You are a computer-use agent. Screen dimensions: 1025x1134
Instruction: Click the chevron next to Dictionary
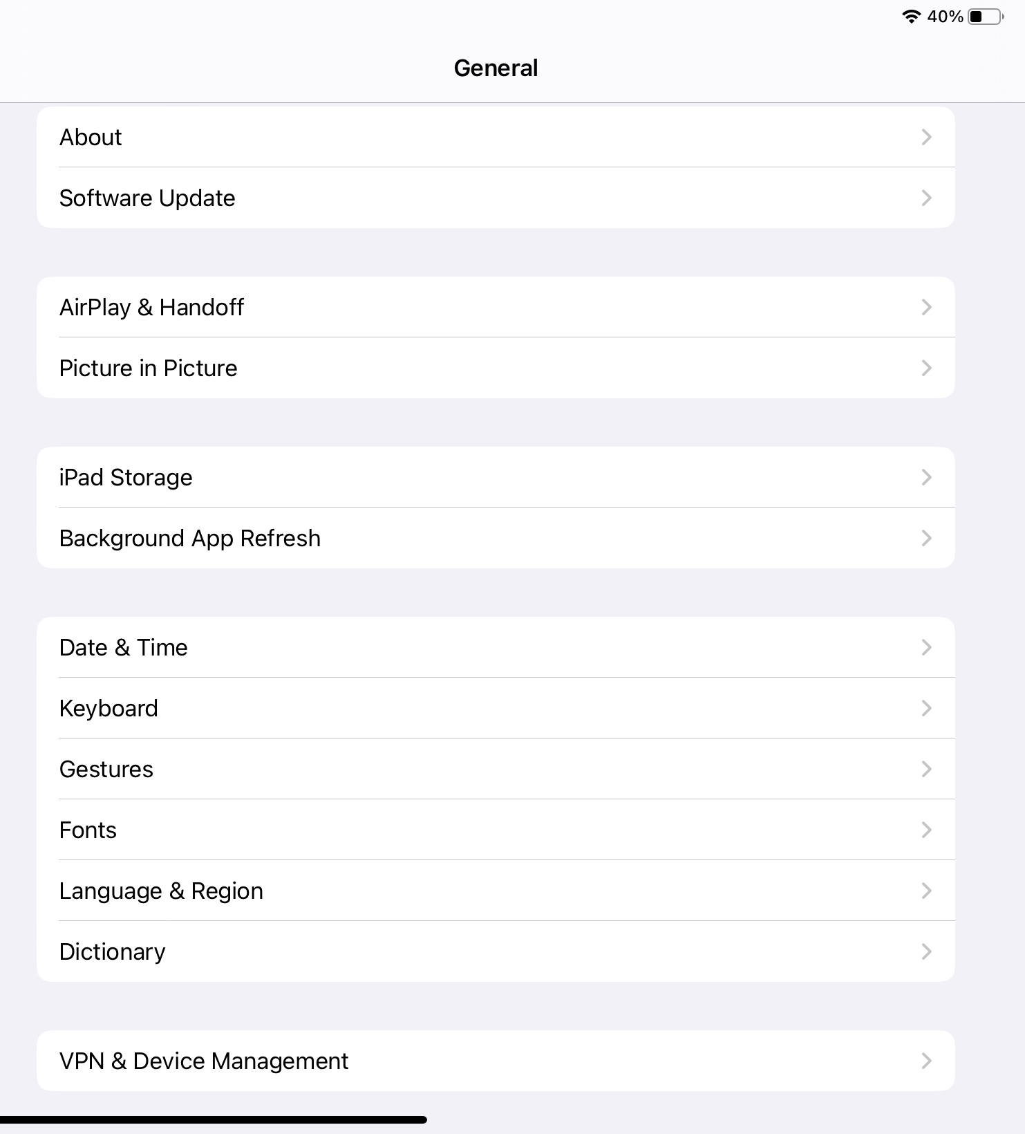point(927,951)
